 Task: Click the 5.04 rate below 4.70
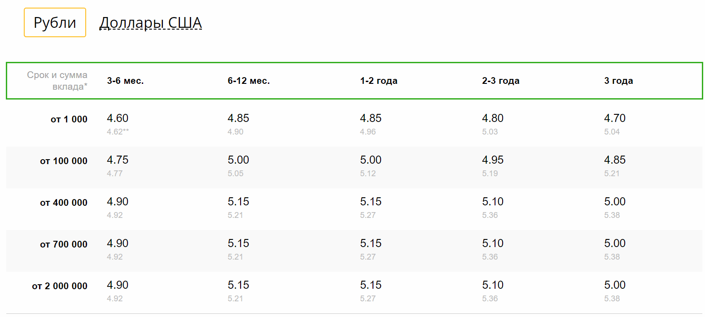[x=612, y=132]
